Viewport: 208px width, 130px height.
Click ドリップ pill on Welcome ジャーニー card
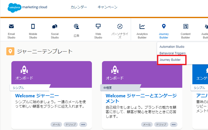click(x=71, y=124)
